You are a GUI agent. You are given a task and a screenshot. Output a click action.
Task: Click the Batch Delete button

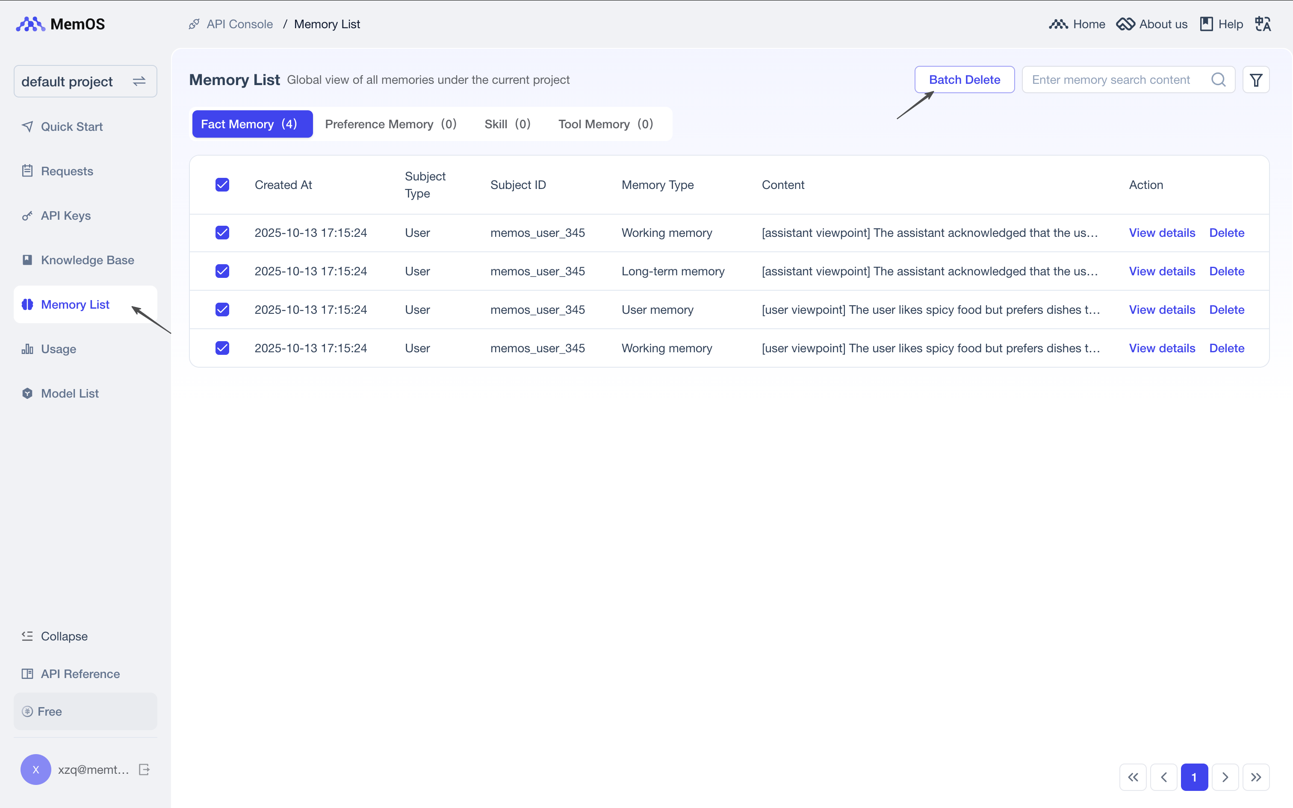pyautogui.click(x=965, y=80)
